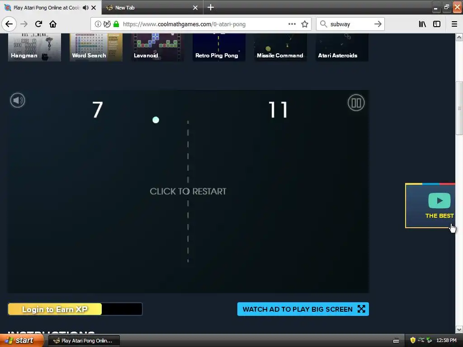Open the Hangman game thumbnail

[34, 47]
